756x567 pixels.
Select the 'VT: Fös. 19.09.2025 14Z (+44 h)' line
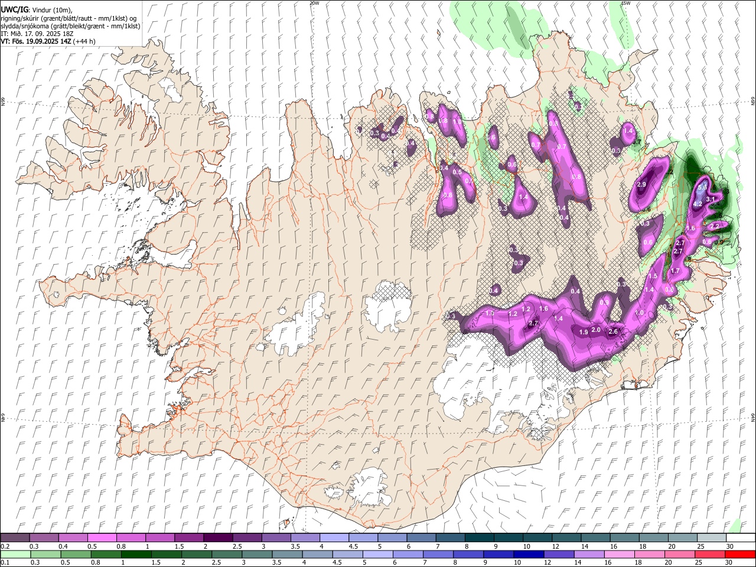point(48,41)
